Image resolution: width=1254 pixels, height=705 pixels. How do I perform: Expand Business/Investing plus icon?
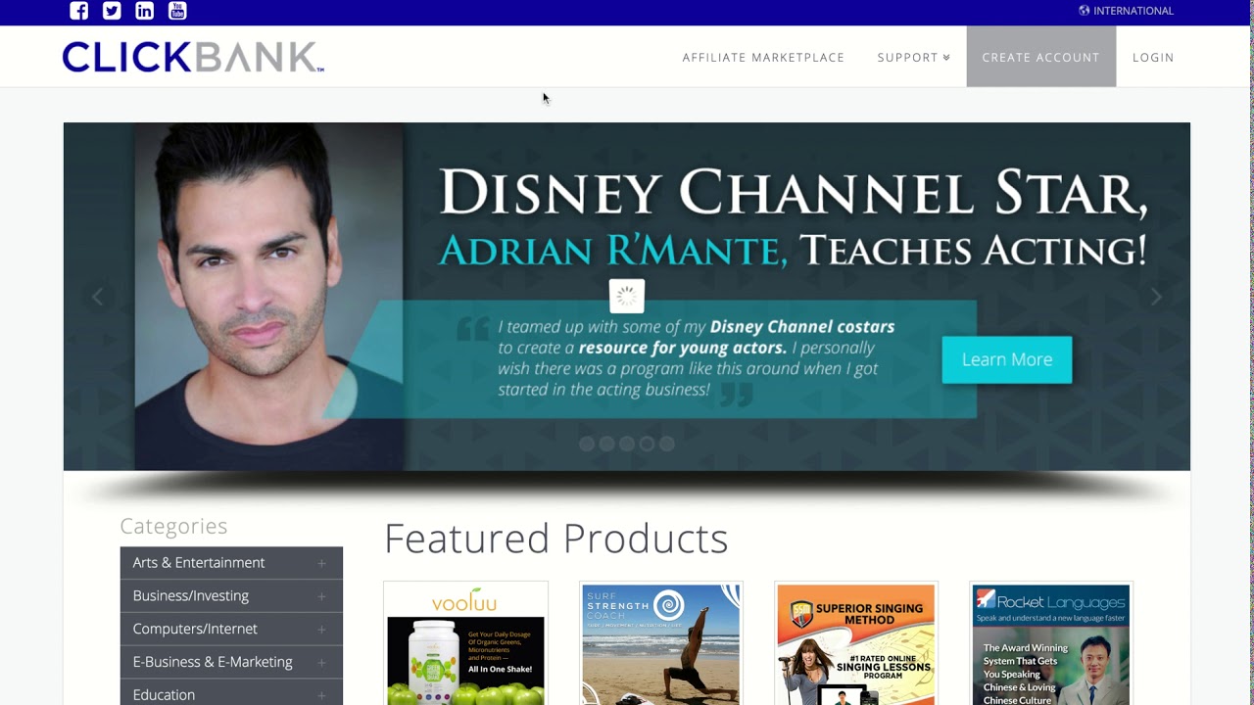(321, 596)
